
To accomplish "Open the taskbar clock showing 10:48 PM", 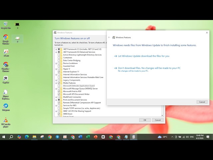I will pyautogui.click(x=200, y=137).
